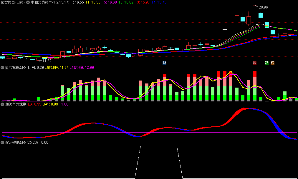Select the 盈亏筹码副图 panel title
298x179 pixels.
(x=16, y=68)
